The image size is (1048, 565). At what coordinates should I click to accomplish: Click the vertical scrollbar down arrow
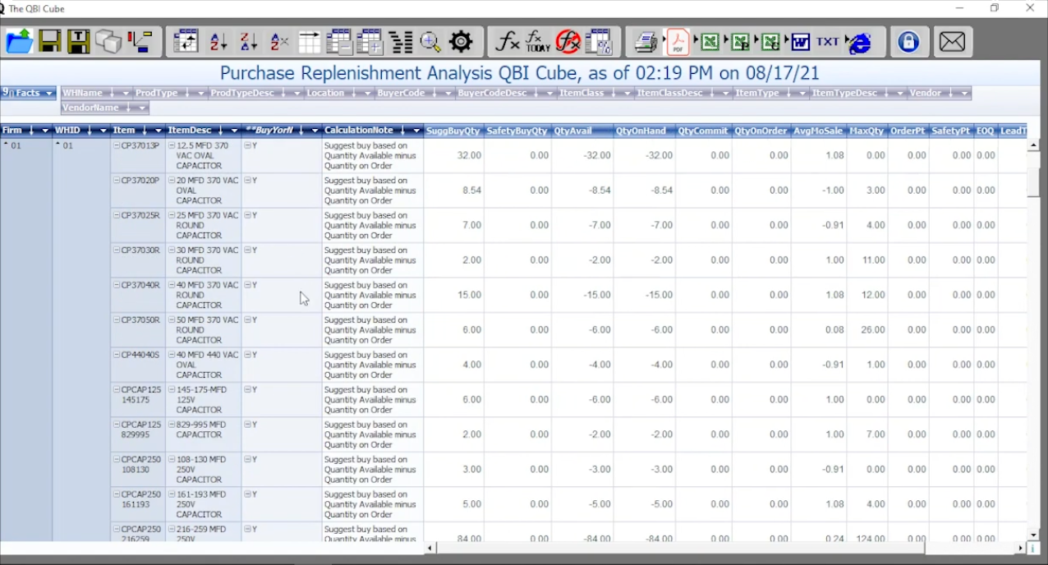[1033, 535]
